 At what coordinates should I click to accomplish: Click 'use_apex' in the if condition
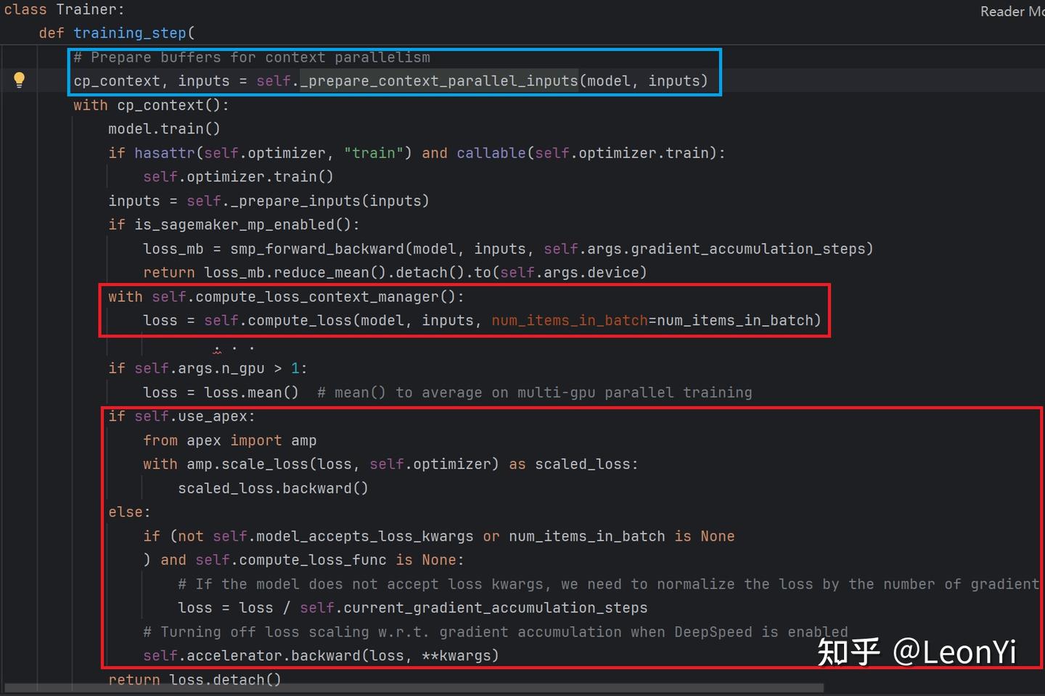pos(212,417)
